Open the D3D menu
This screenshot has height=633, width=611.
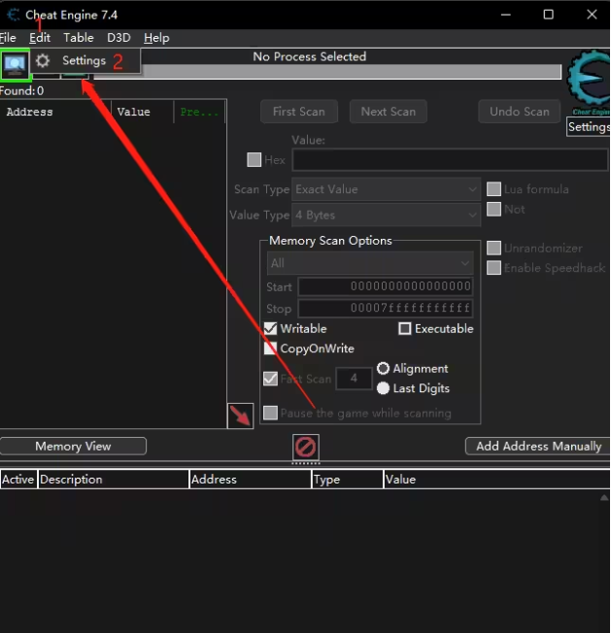pyautogui.click(x=119, y=38)
